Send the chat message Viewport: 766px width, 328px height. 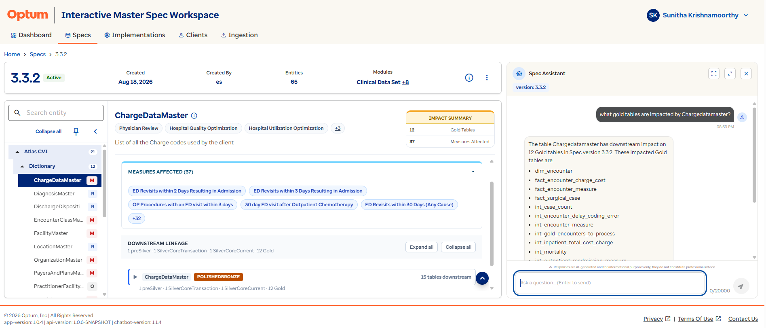pyautogui.click(x=741, y=286)
